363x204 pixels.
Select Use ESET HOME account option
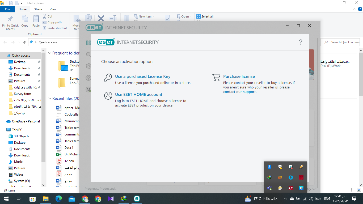(x=139, y=95)
